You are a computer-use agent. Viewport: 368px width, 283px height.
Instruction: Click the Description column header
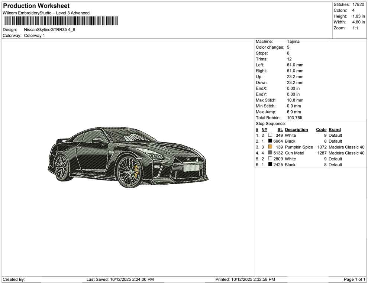coord(296,130)
